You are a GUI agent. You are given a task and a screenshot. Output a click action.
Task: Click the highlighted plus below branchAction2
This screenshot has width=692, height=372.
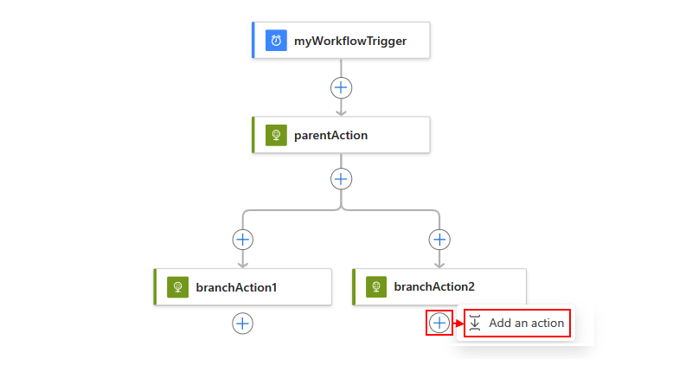point(439,323)
